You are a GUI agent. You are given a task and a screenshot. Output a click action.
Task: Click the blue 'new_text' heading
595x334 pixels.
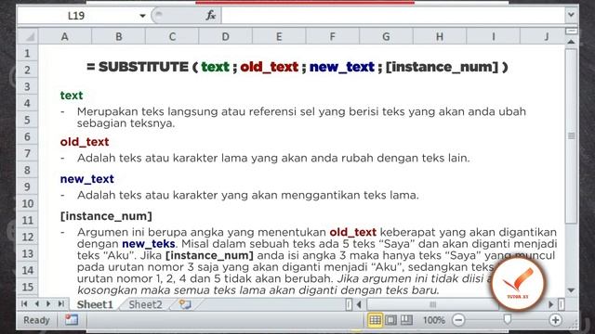(x=86, y=179)
